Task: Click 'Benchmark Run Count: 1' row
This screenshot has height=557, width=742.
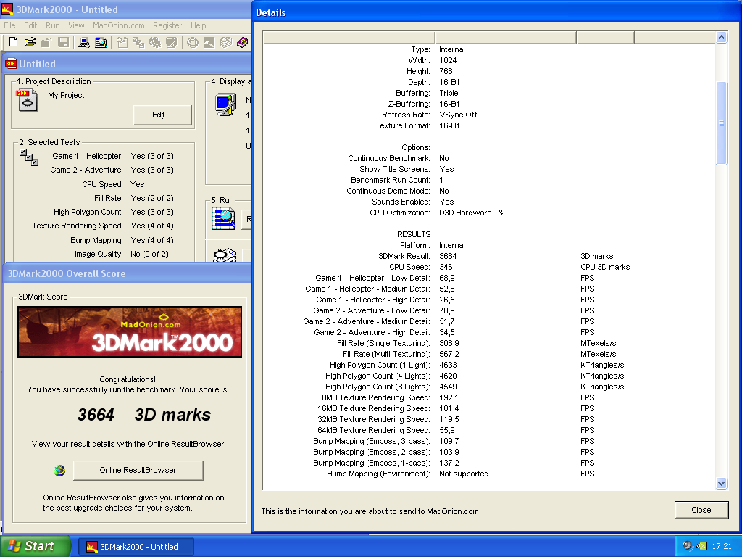Action: pos(489,180)
